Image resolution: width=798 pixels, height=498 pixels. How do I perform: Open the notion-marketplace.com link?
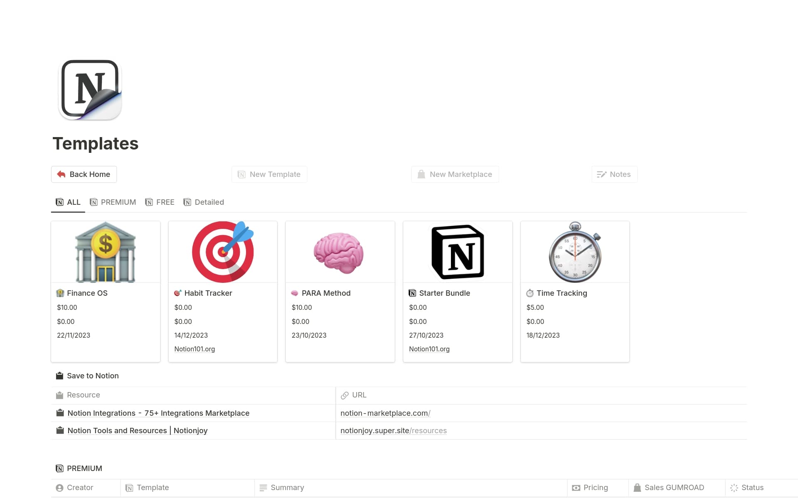tap(385, 413)
